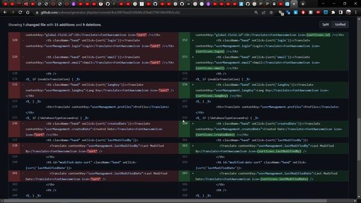The width and height of the screenshot is (361, 203).
Task: Open the browser side panel
Action: (x=341, y=12)
